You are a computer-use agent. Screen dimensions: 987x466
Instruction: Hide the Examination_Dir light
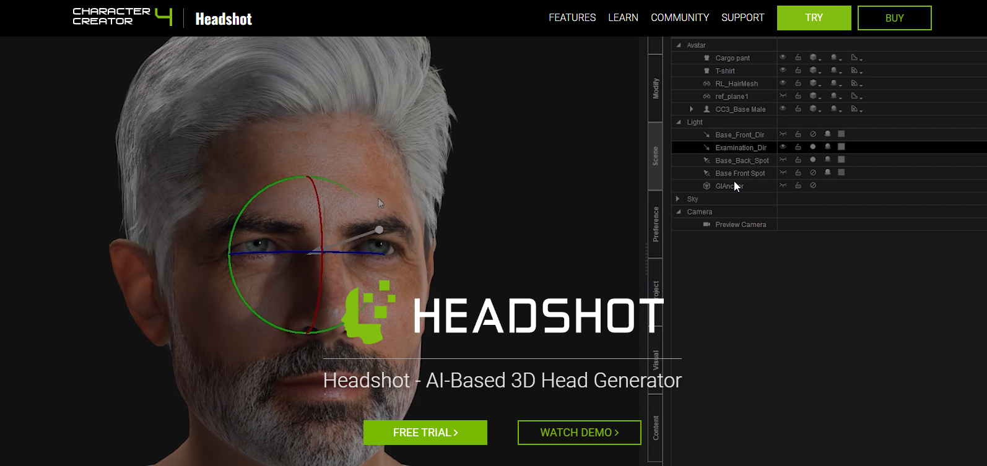point(783,147)
